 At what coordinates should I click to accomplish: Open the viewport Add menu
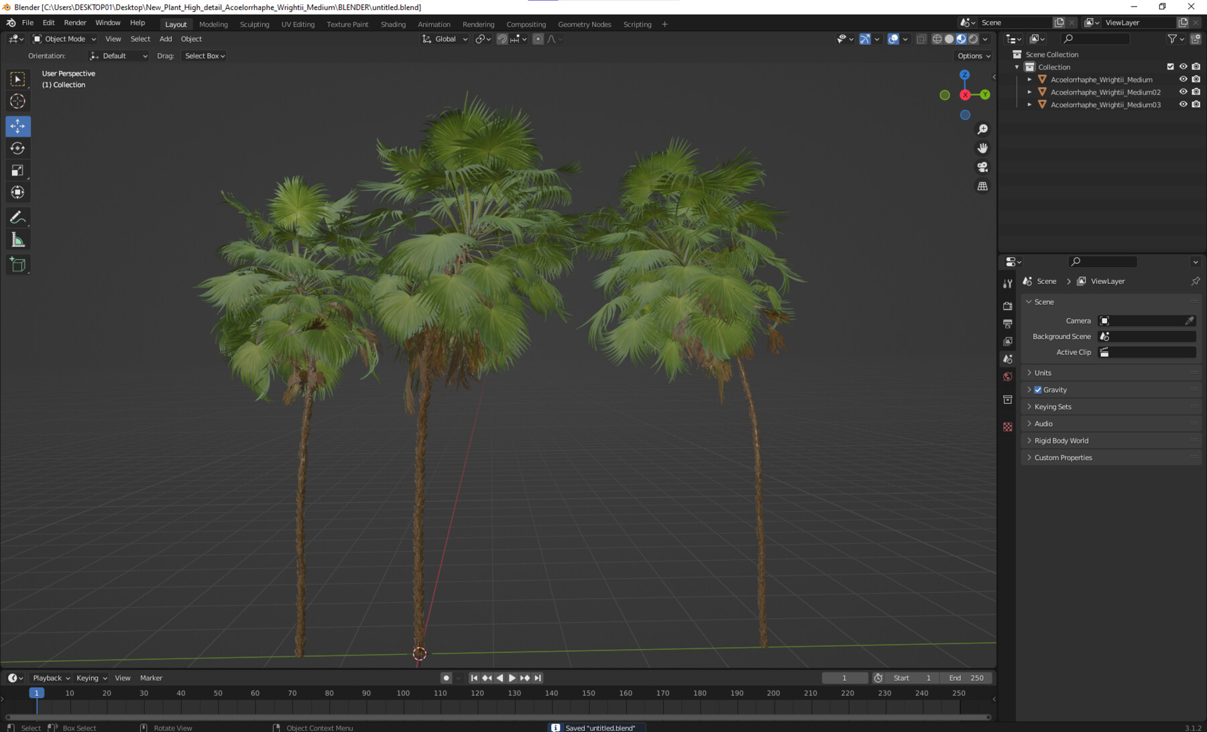pos(166,40)
